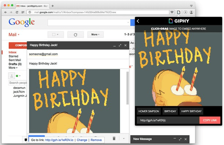Click the COMPOSE button
The image size is (224, 145).
tap(18, 45)
